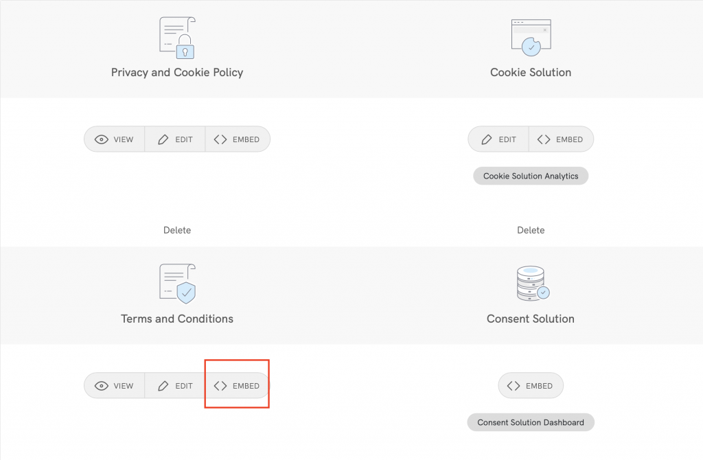Click the code brackets icon on Consent Solution EMBED
Image resolution: width=703 pixels, height=460 pixels.
coord(513,385)
